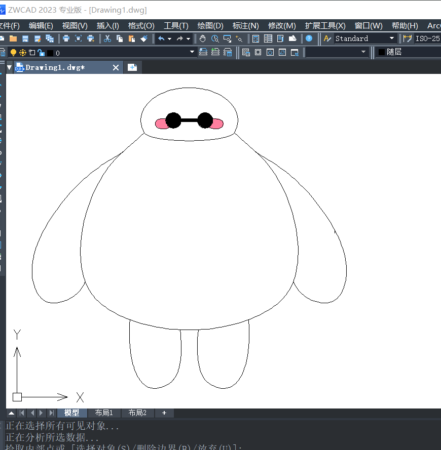Open the ISO-25 dimension style dropdown

(428, 38)
